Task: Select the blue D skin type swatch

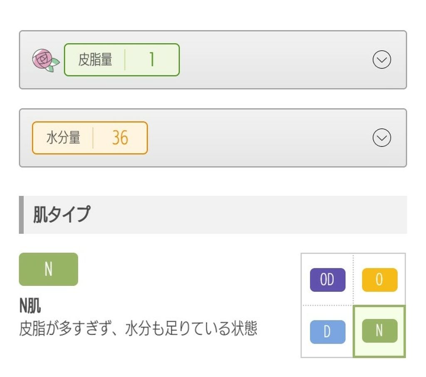Action: point(327,332)
